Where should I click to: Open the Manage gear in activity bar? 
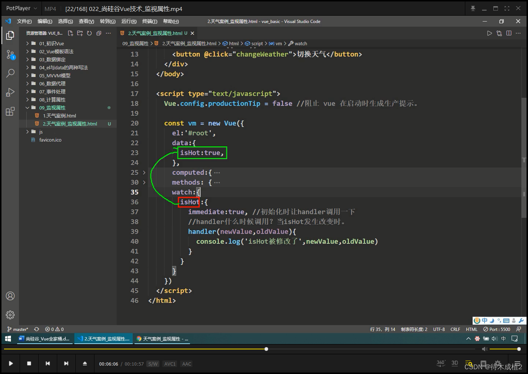[x=10, y=315]
